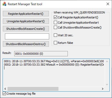Check the Return false option
This screenshot has width=112, height=98.
point(55,43)
